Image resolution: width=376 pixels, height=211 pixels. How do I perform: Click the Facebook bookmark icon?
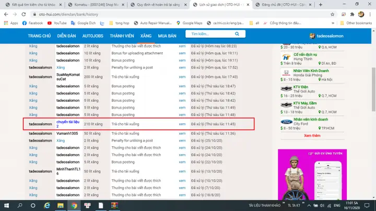click(x=25, y=23)
